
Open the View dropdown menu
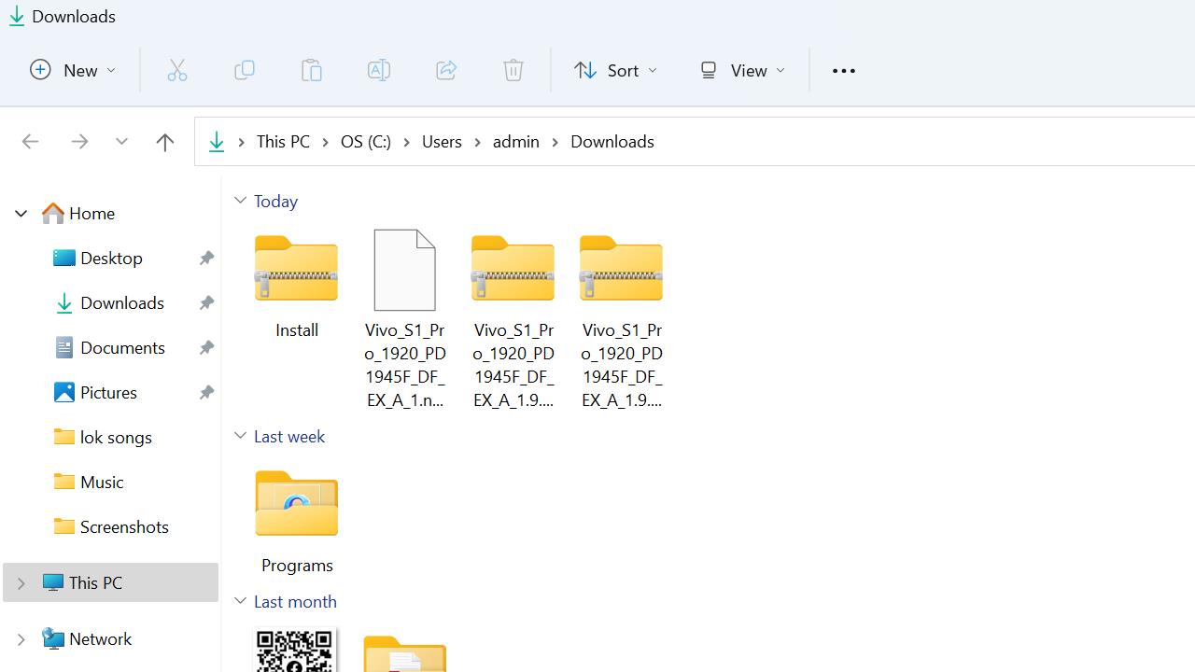(743, 71)
